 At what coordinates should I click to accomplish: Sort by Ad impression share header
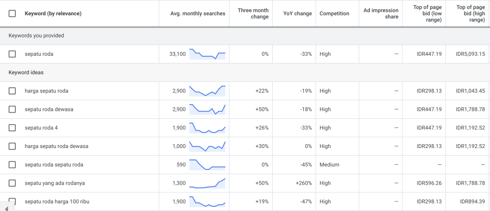click(x=381, y=13)
